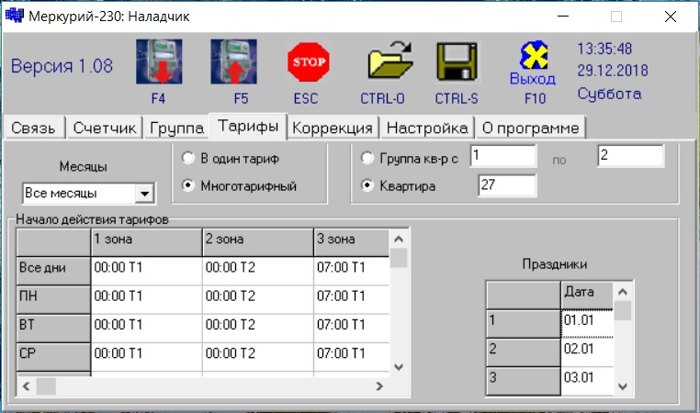The image size is (700, 413).
Task: Click the F5 write-to-meter icon
Action: (x=233, y=61)
